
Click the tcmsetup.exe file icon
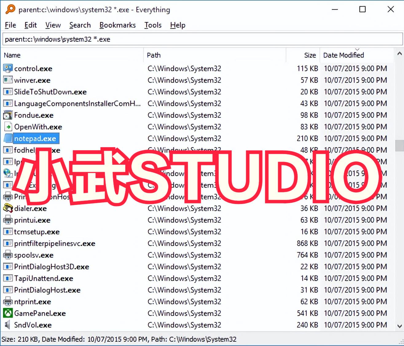point(8,232)
